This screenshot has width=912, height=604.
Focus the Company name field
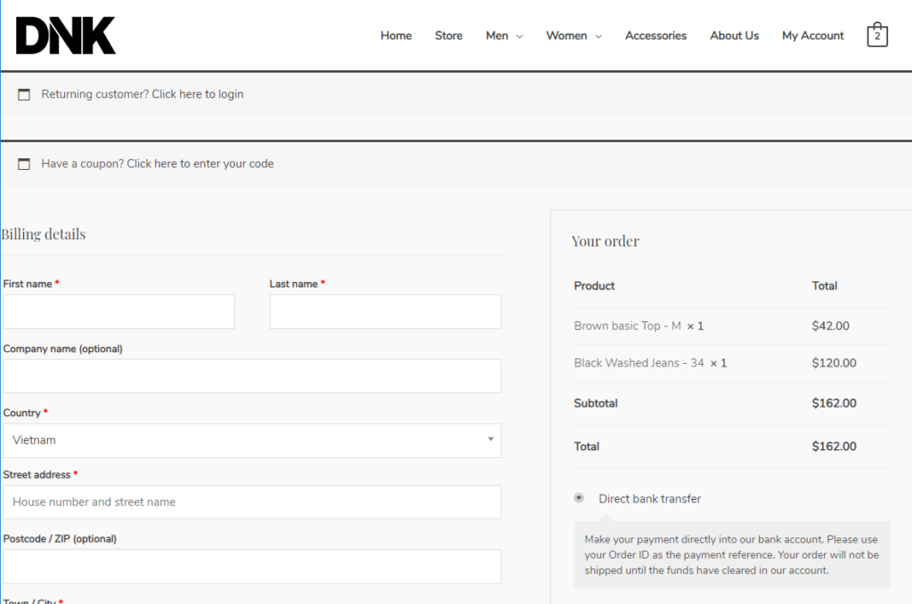pos(252,376)
